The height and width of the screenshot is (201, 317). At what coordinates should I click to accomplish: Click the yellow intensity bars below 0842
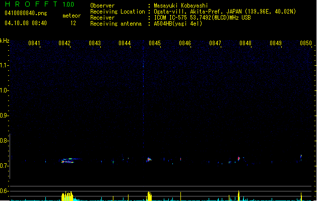coord(68,196)
